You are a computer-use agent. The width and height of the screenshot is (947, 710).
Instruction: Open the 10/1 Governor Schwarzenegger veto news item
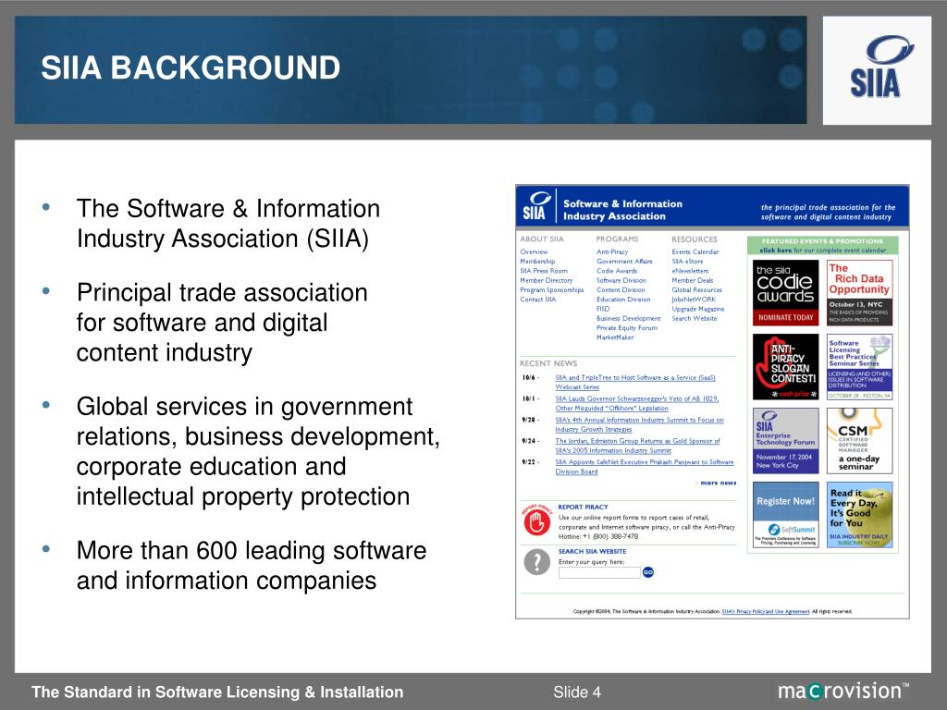pyautogui.click(x=637, y=403)
